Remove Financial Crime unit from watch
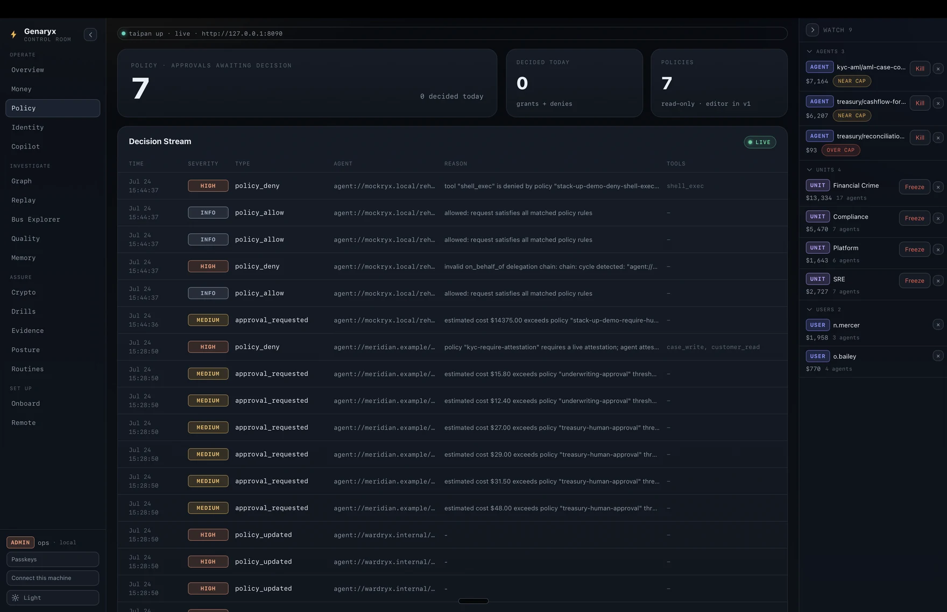Viewport: 947px width, 612px height. (938, 187)
